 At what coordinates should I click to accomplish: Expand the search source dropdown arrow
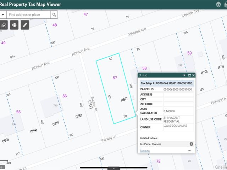click(x=3, y=15)
